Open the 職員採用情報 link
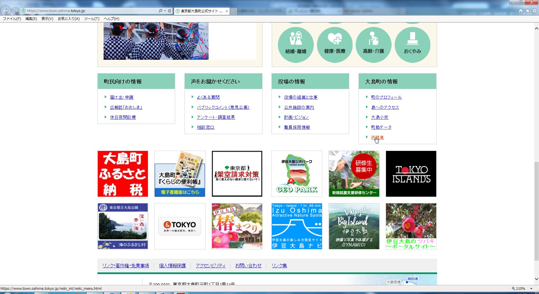 coord(297,127)
